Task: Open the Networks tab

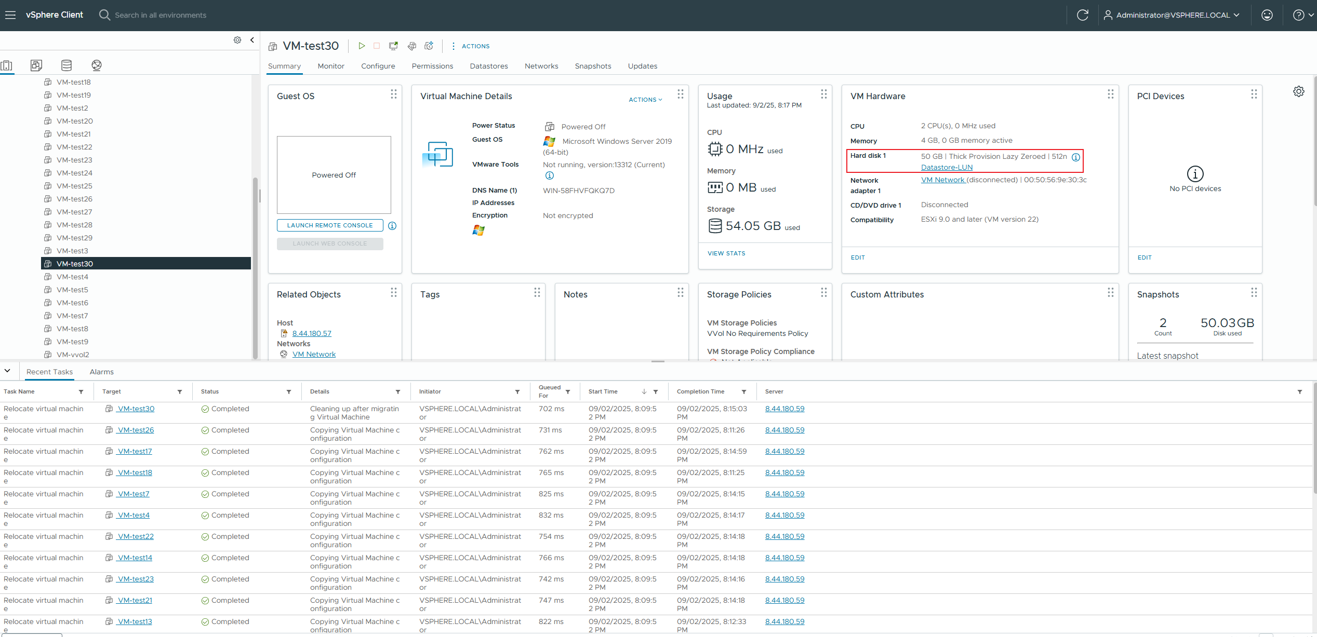Action: tap(541, 66)
